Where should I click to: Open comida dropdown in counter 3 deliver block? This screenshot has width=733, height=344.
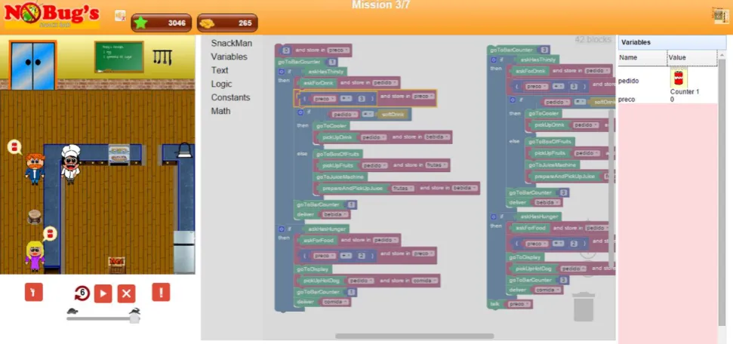pyautogui.click(x=547, y=290)
